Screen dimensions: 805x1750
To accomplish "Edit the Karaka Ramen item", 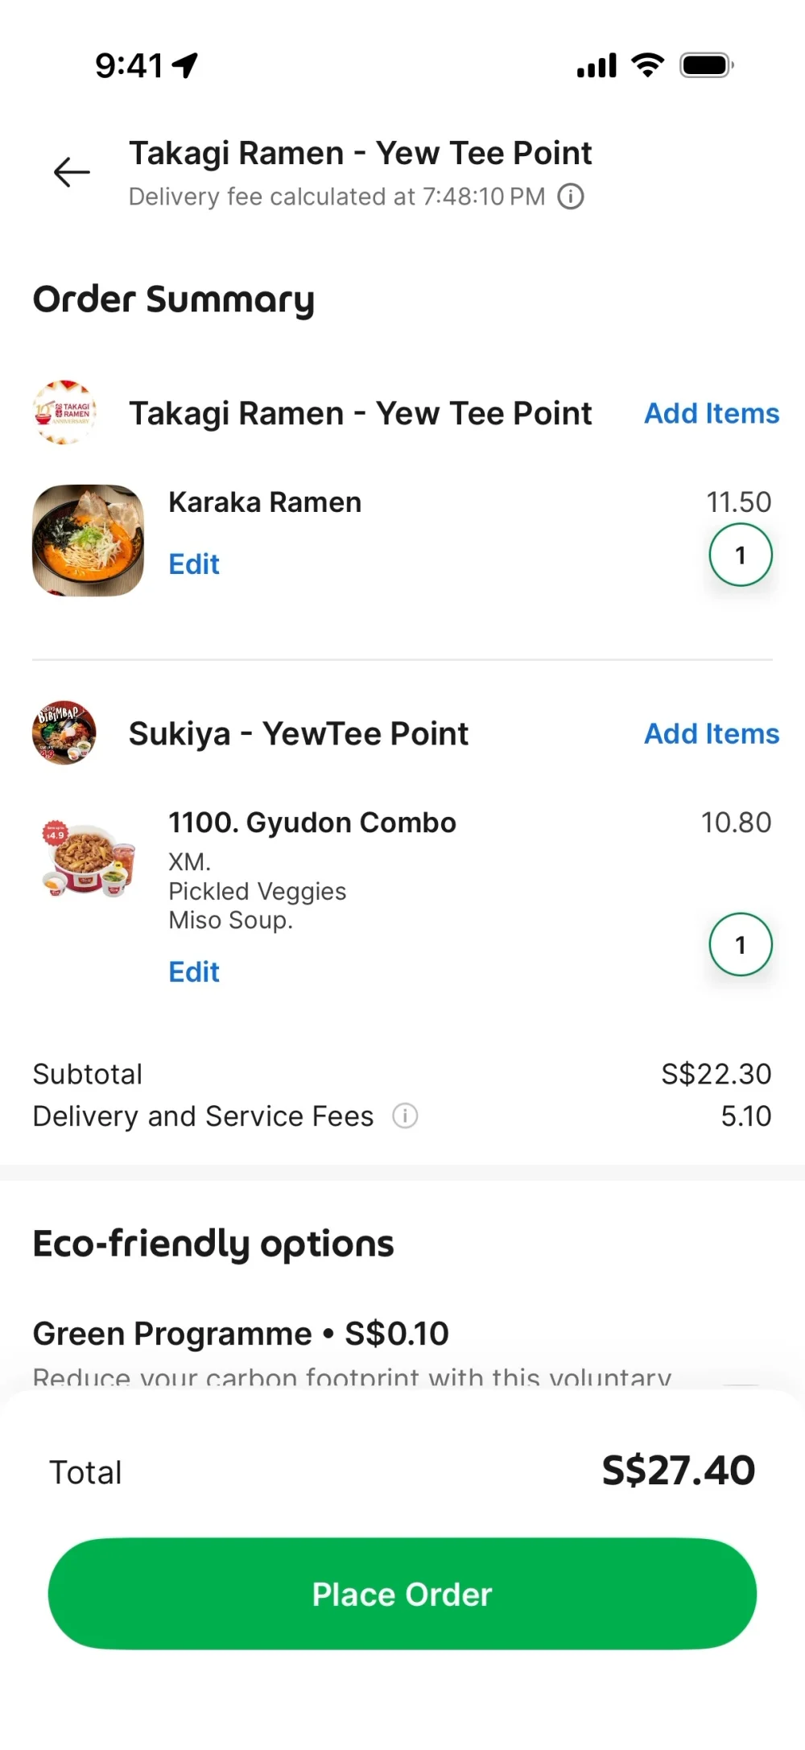I will [x=194, y=564].
